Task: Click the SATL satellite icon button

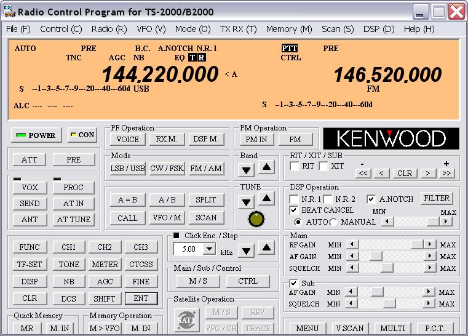Action: (x=186, y=320)
